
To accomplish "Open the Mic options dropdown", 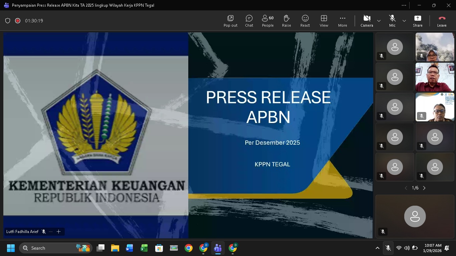I will click(x=404, y=21).
